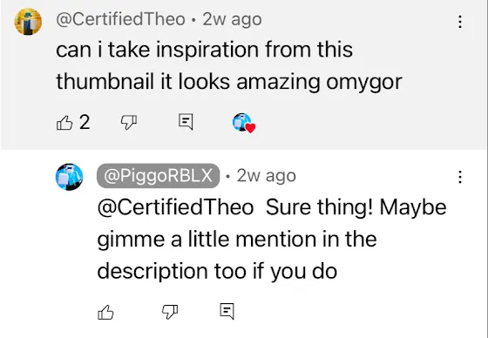Screen dimensions: 488x338
Task: Click the @CertifiedTheo mention inside the reply
Action: pyautogui.click(x=175, y=207)
